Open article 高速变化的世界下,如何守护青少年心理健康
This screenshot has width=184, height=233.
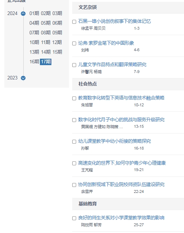[x=122, y=163]
